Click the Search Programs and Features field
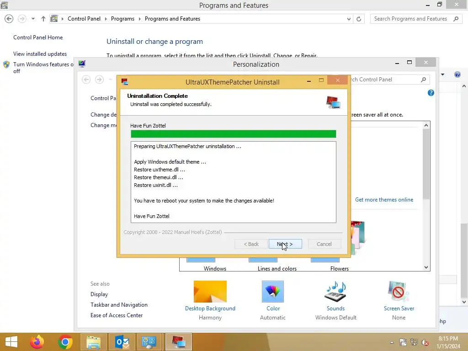The width and height of the screenshot is (468, 351). (x=415, y=19)
